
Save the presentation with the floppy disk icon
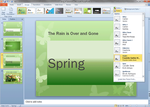[x=5, y=1]
